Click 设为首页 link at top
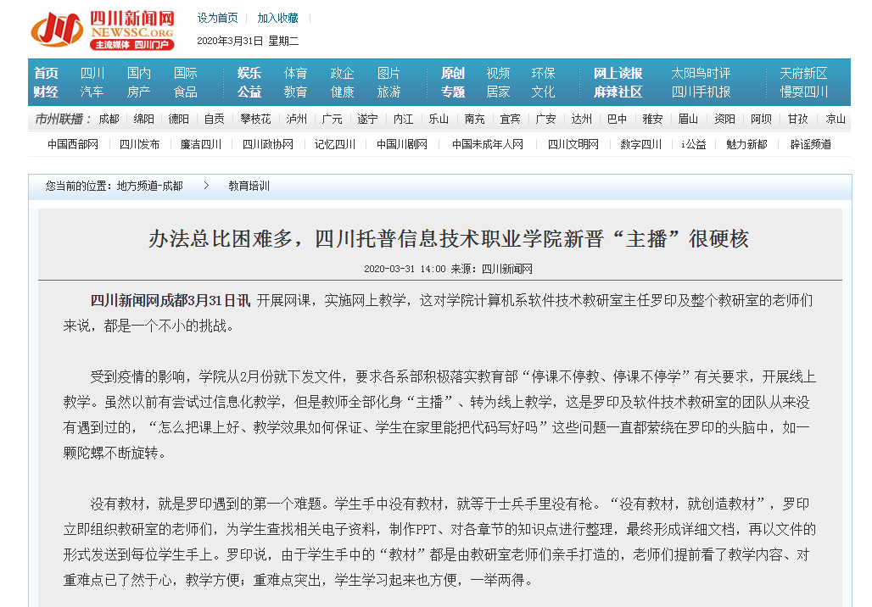Viewport: 872px width, 607px height. click(218, 18)
